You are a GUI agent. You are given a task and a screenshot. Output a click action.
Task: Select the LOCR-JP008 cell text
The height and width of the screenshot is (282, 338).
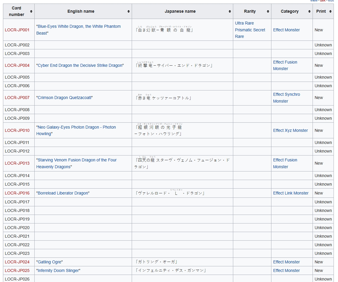click(17, 110)
